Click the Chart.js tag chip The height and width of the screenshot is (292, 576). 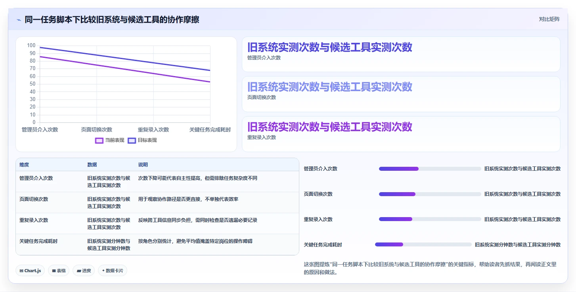[31, 271]
